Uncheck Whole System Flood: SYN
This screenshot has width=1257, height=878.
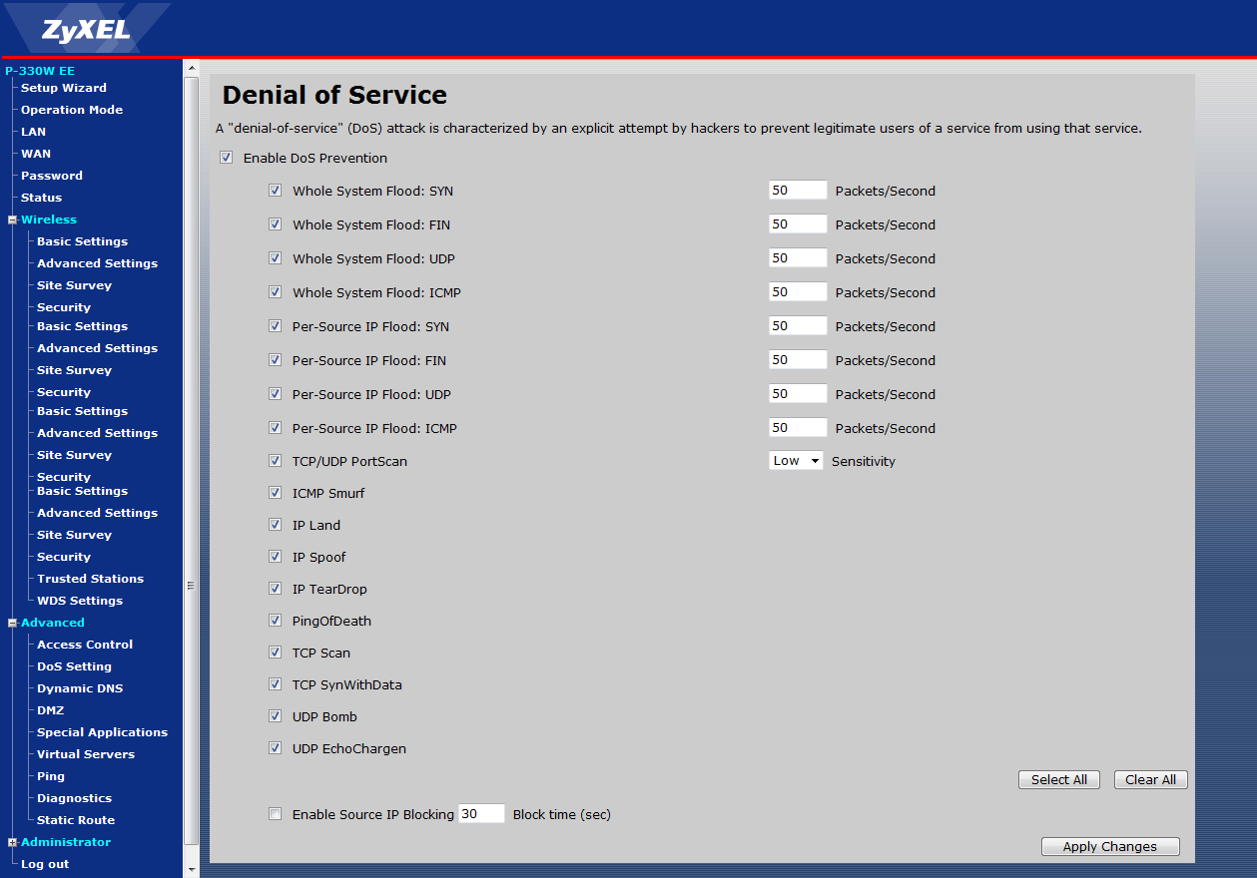[x=276, y=191]
